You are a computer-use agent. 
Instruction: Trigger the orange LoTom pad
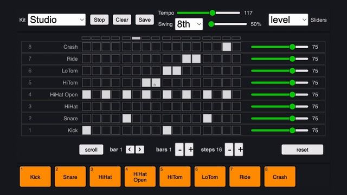(x=210, y=177)
